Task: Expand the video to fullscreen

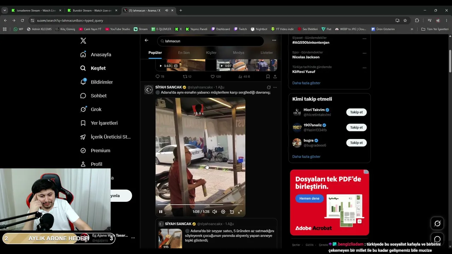Action: click(x=240, y=212)
